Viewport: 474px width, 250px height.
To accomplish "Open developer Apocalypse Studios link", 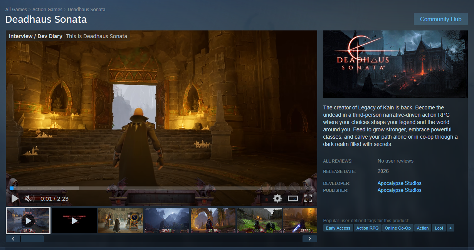I will (x=400, y=183).
